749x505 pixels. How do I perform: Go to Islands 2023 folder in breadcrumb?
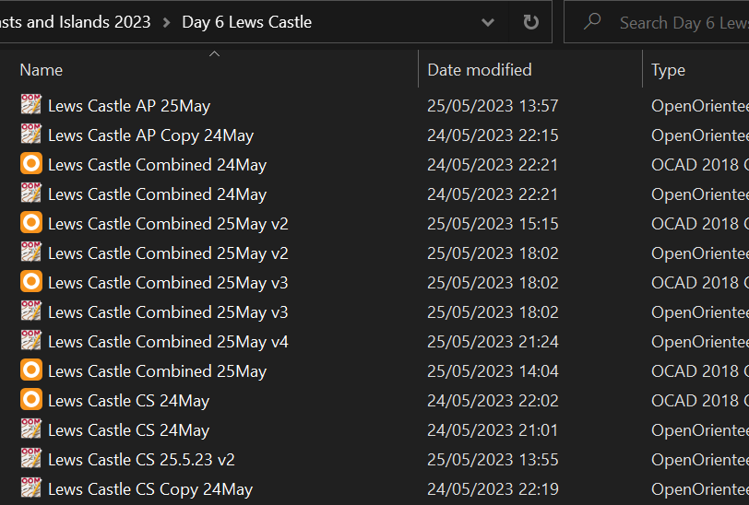(x=76, y=22)
